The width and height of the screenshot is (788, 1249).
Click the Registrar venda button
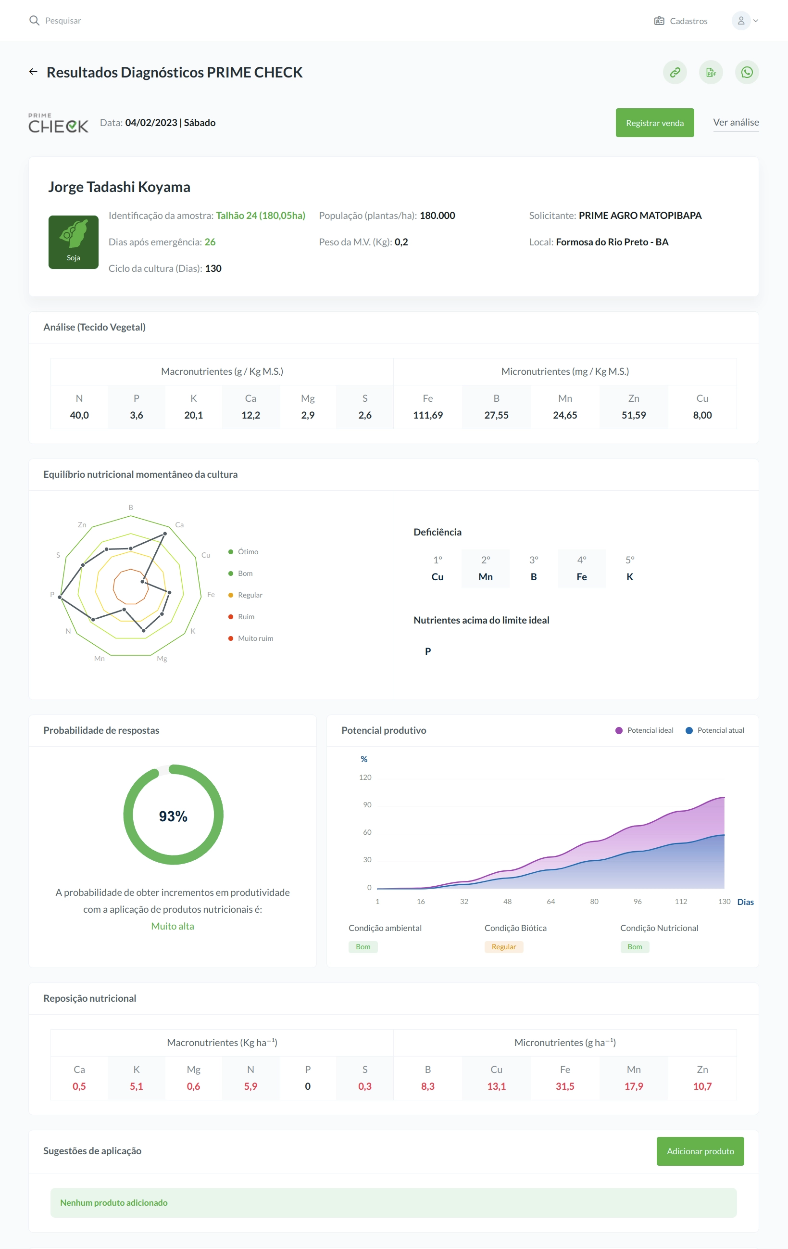click(654, 123)
